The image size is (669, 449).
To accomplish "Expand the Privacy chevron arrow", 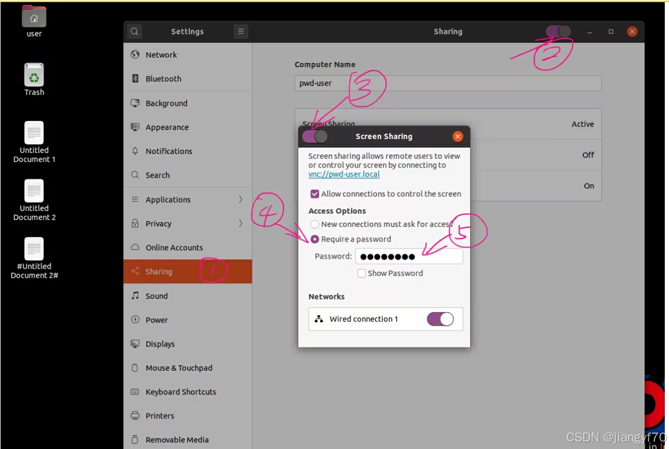I will tap(240, 223).
